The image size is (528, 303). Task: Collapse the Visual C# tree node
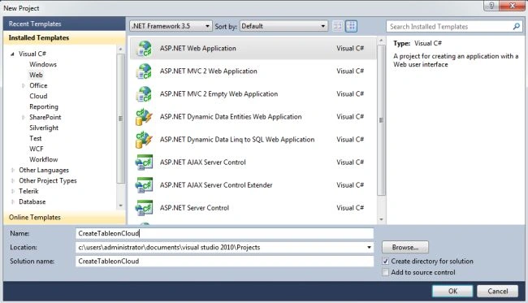point(12,54)
